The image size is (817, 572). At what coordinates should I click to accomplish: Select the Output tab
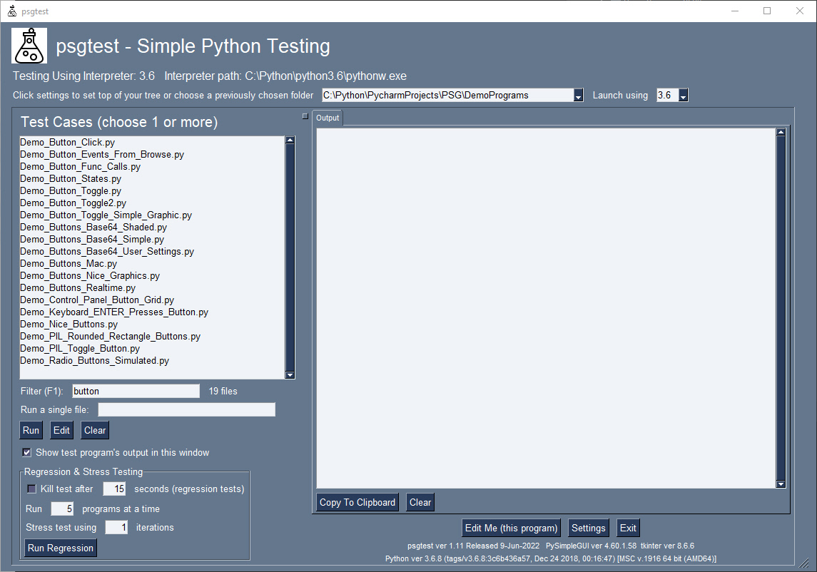(x=328, y=118)
